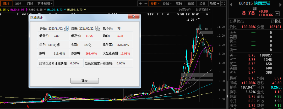The height and width of the screenshot is (109, 283).
Task: Open 叠加 dropdown
Action: (x=167, y=3)
